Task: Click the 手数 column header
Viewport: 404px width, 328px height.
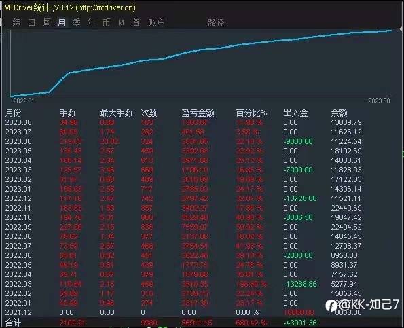Action: [67, 113]
